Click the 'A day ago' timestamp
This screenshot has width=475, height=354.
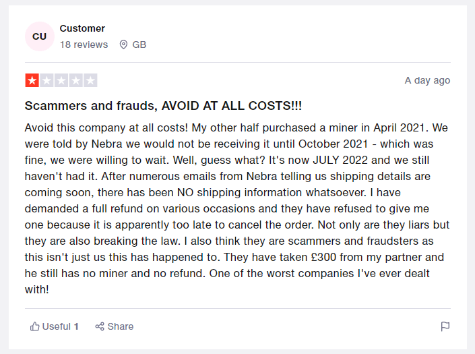point(427,80)
